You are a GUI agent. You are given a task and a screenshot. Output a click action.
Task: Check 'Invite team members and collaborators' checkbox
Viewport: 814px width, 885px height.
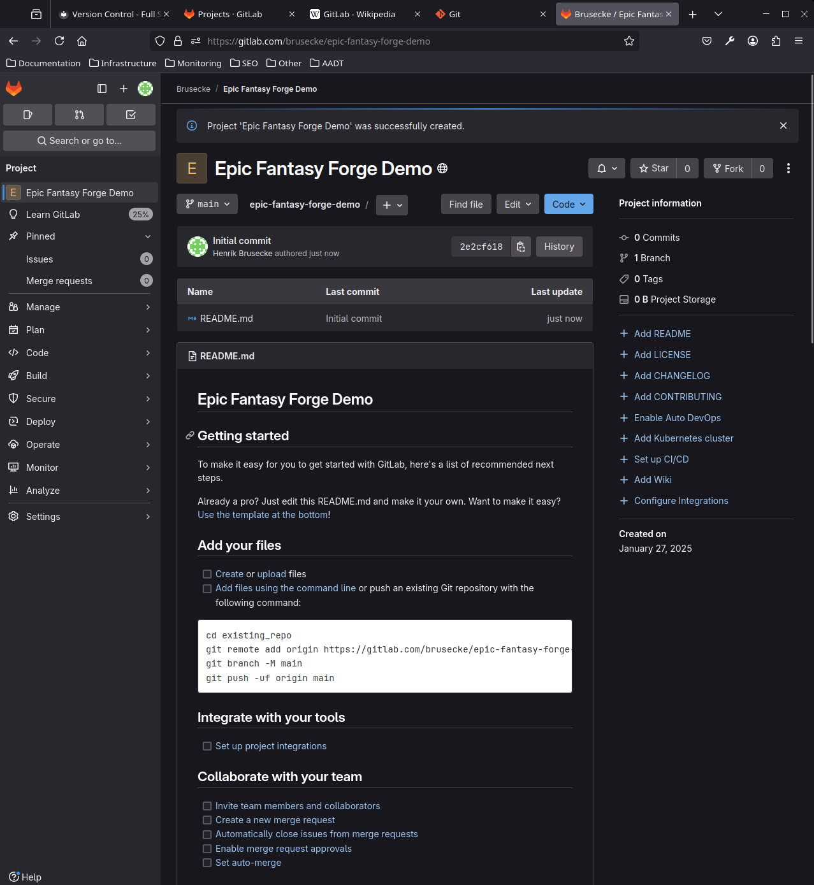(x=207, y=806)
